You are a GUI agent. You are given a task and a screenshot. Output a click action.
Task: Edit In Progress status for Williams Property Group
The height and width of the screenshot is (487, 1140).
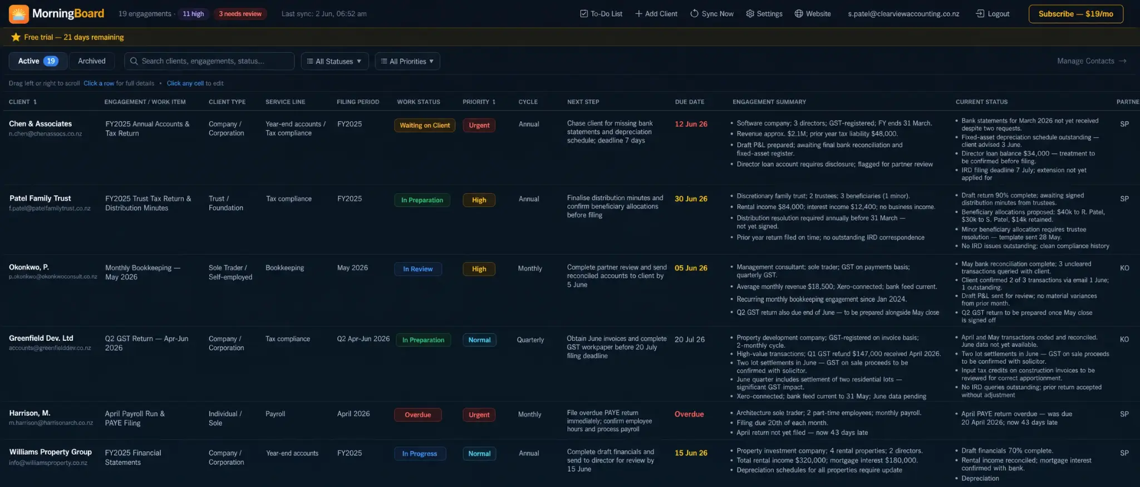(x=420, y=454)
